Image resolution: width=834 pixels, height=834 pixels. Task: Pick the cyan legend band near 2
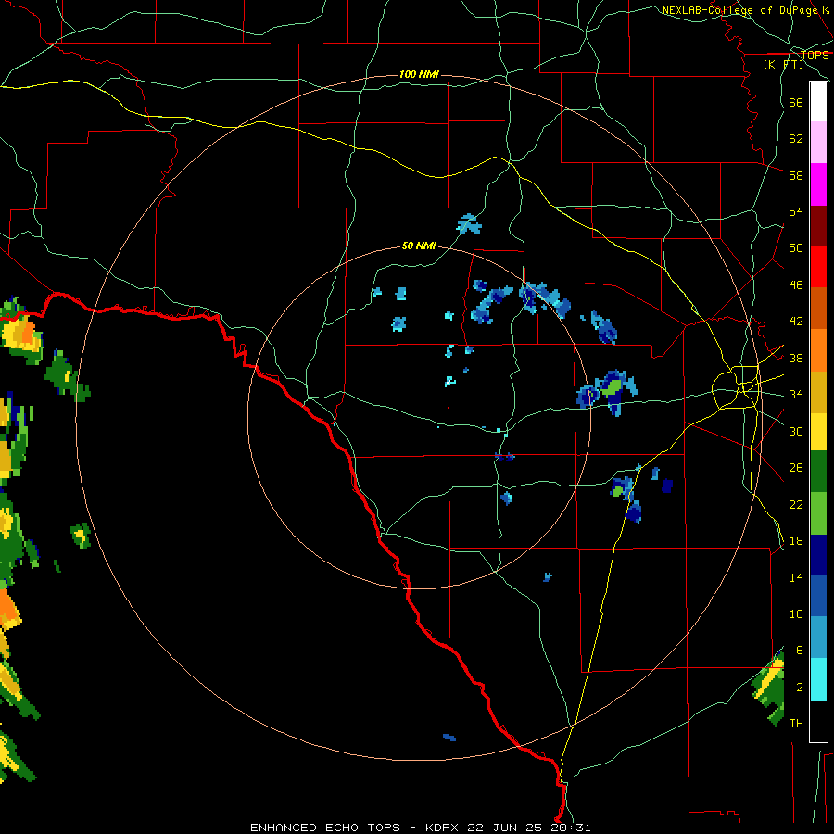click(818, 679)
